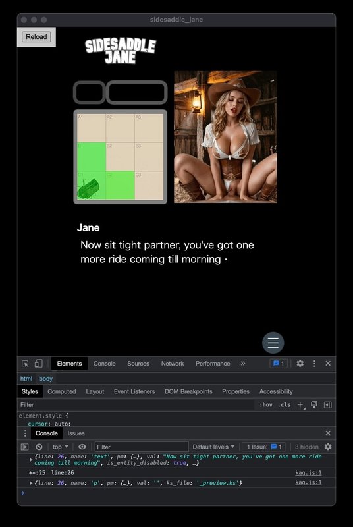Click the 'Now sit tight partner' dialogue text
The height and width of the screenshot is (527, 353).
[167, 252]
